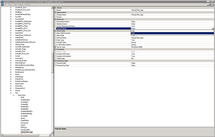Click the tree horizontal scroll right arrow

pos(50,135)
